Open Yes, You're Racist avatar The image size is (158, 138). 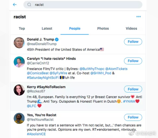(19, 118)
